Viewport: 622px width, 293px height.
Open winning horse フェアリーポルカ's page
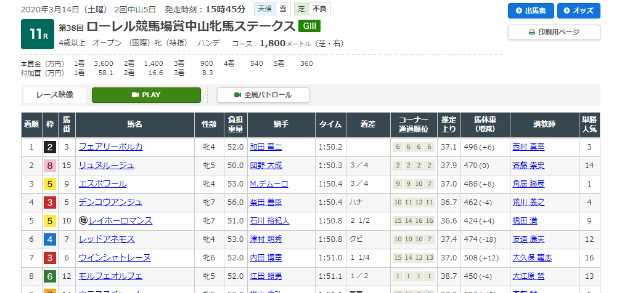tap(110, 146)
